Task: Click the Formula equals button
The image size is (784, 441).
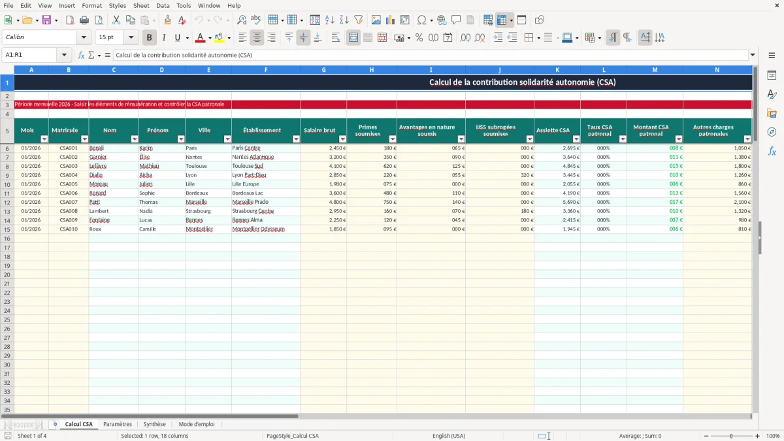Action: point(108,55)
